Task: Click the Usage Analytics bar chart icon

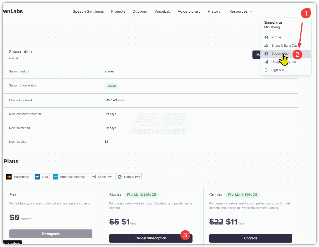Action: 266,62
